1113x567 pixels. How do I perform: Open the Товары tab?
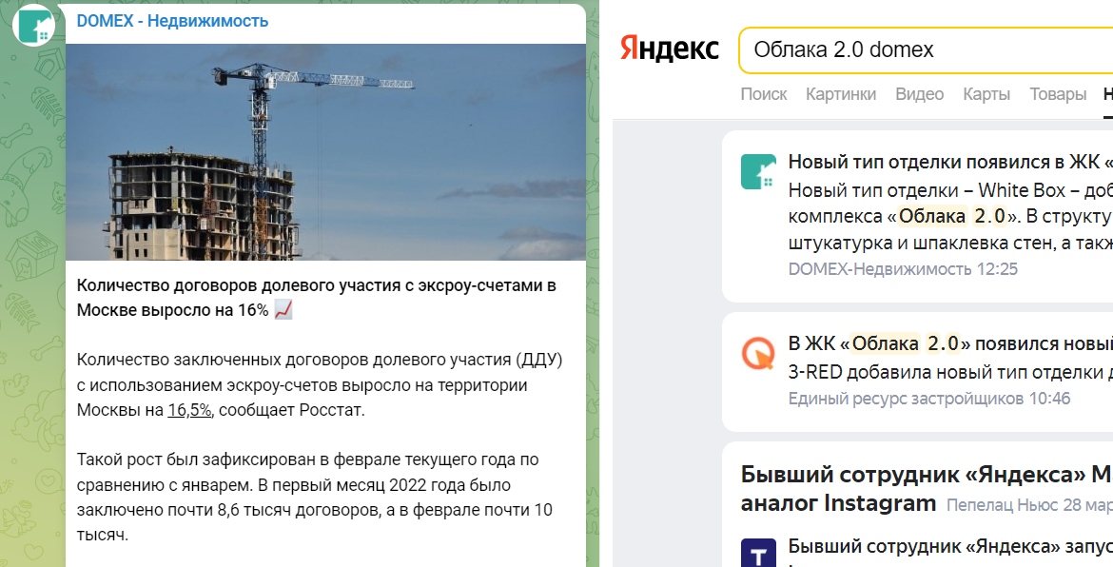[x=1058, y=94]
